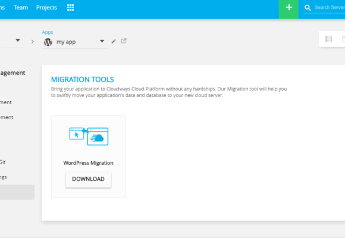Expand the my app dropdown arrow
Image resolution: width=345 pixels, height=238 pixels.
click(x=102, y=41)
